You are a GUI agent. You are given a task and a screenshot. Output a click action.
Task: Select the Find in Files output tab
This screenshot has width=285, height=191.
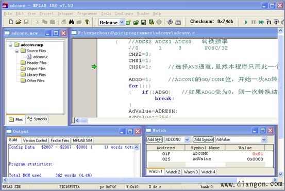(x=60, y=140)
